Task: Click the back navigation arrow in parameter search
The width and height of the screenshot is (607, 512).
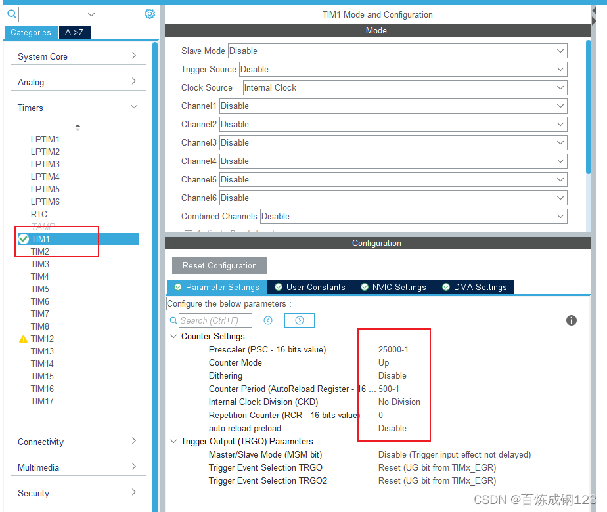Action: (x=269, y=320)
